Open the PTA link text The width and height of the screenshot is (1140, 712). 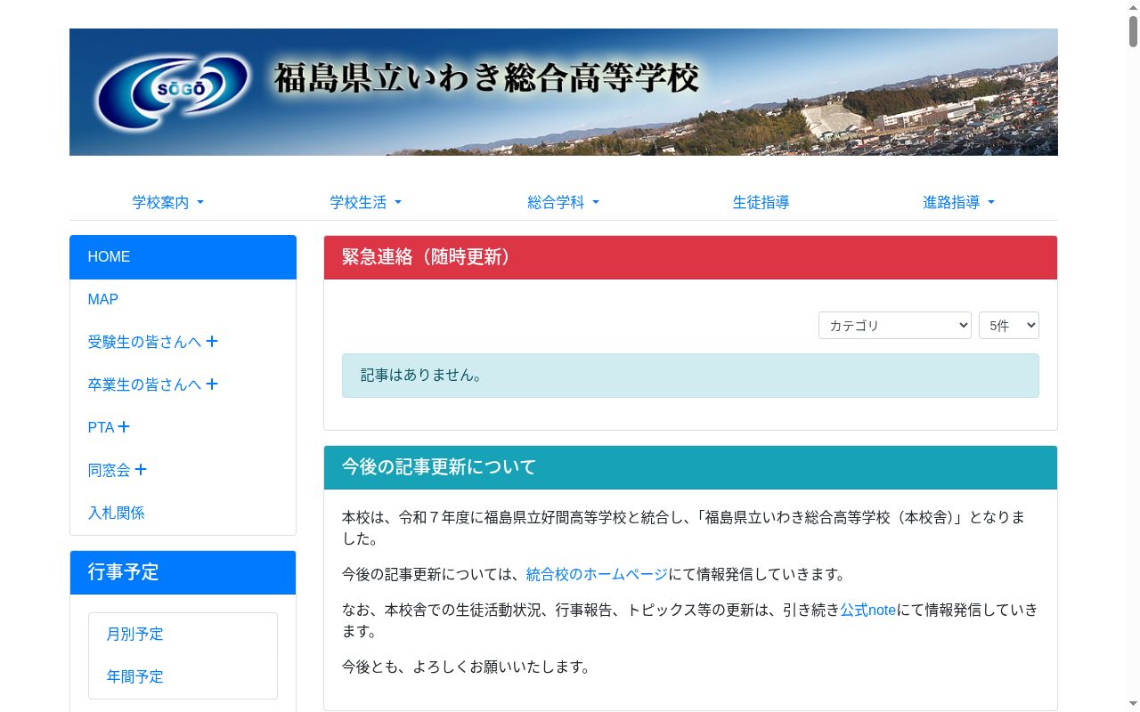[101, 427]
